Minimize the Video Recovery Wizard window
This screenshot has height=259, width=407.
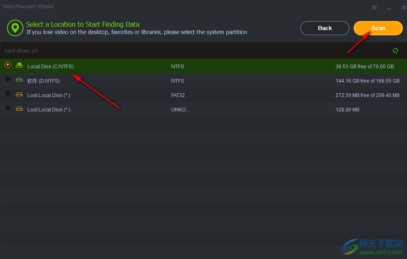[x=389, y=7]
